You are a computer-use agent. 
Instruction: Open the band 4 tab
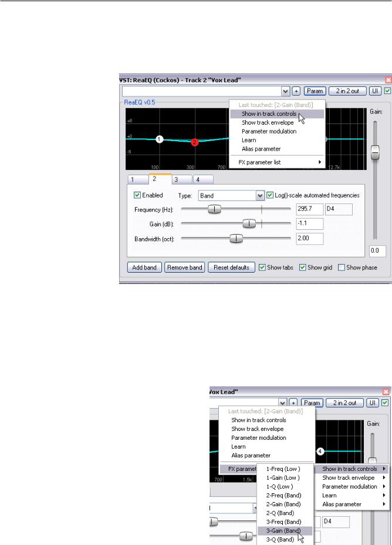point(203,180)
